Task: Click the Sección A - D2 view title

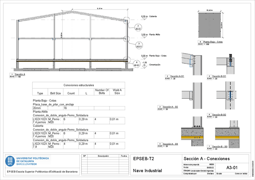Action: click(x=170, y=107)
